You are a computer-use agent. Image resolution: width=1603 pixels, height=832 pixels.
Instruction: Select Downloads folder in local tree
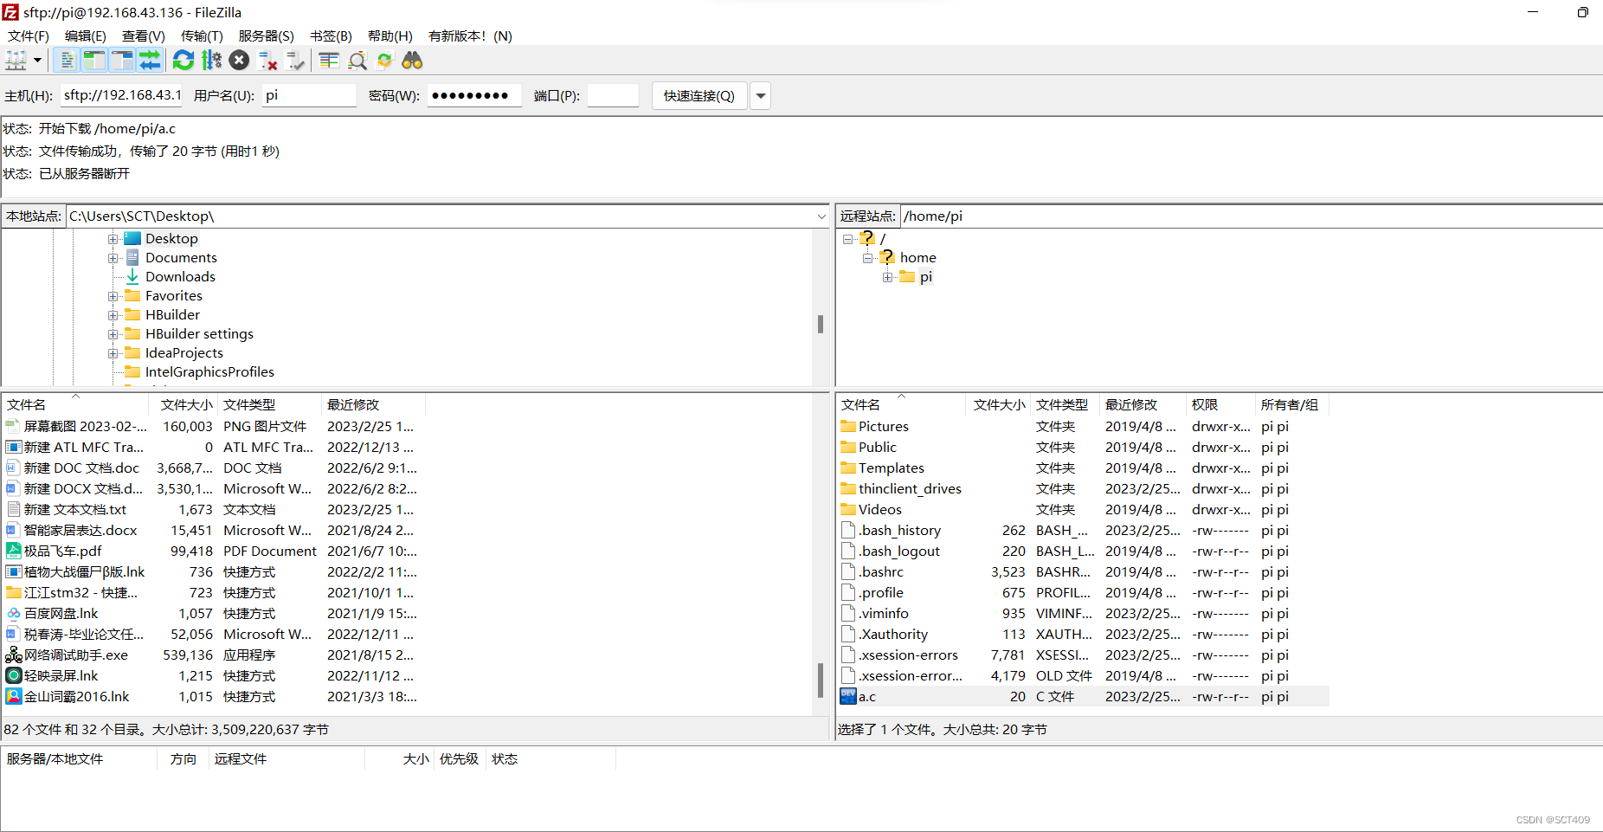[x=180, y=277]
